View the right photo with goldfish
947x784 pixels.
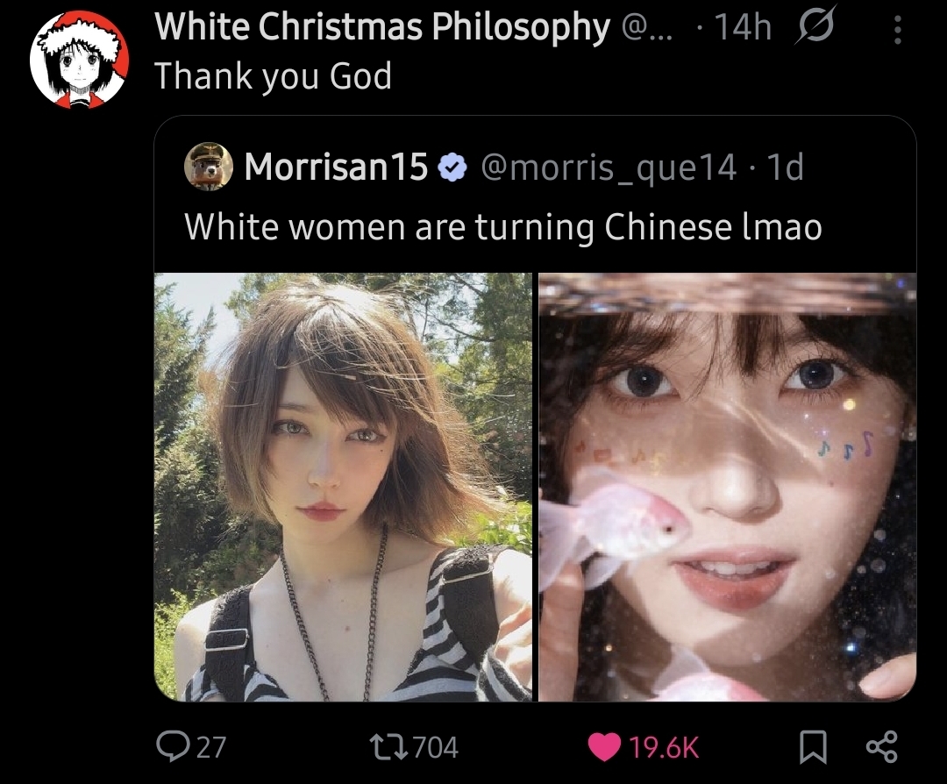coord(727,487)
